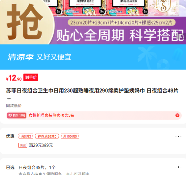
Task: Open the ranking list red arrow
Action: pyautogui.click(x=177, y=115)
